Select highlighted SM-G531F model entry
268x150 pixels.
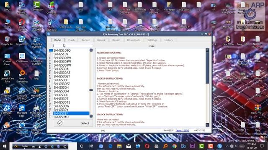pos(71,113)
